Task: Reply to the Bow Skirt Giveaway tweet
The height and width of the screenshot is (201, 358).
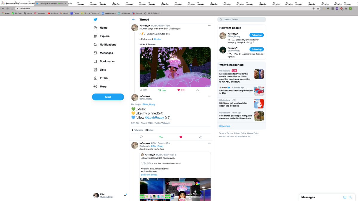Action: coord(141,90)
